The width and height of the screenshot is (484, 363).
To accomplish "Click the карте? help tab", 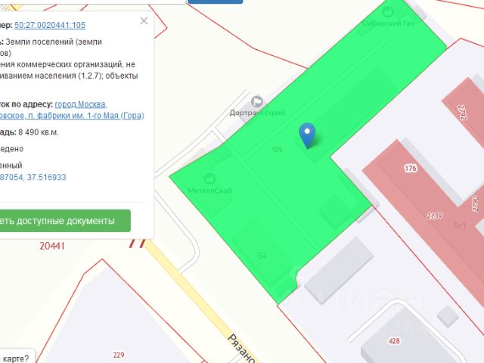I will (15, 358).
